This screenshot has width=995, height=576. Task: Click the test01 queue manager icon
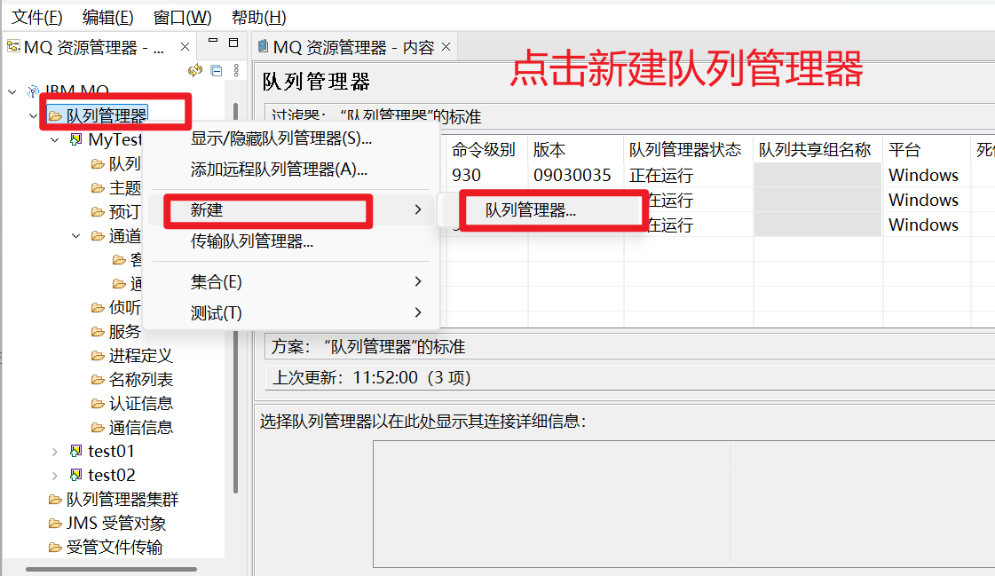[x=75, y=451]
